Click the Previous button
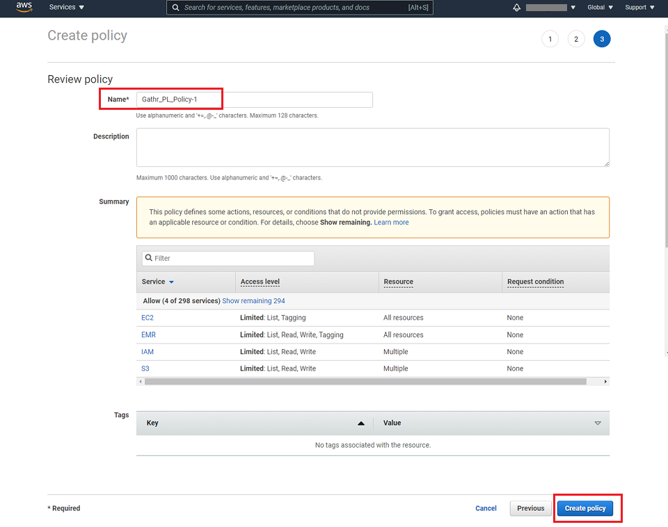668x527 pixels. click(530, 508)
